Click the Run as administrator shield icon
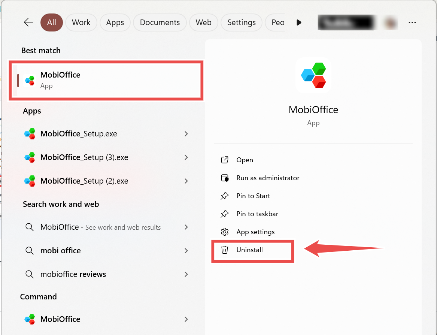 tap(225, 178)
